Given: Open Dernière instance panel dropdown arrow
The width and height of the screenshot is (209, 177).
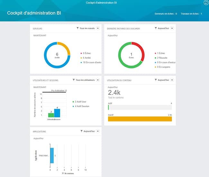Looking at the screenshot, I should (x=172, y=28).
